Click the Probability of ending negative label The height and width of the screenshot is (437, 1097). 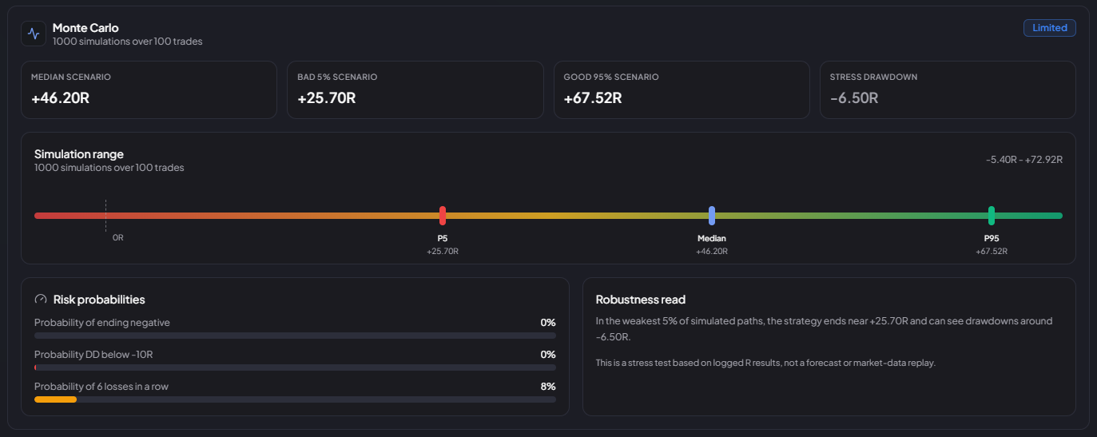pyautogui.click(x=102, y=323)
